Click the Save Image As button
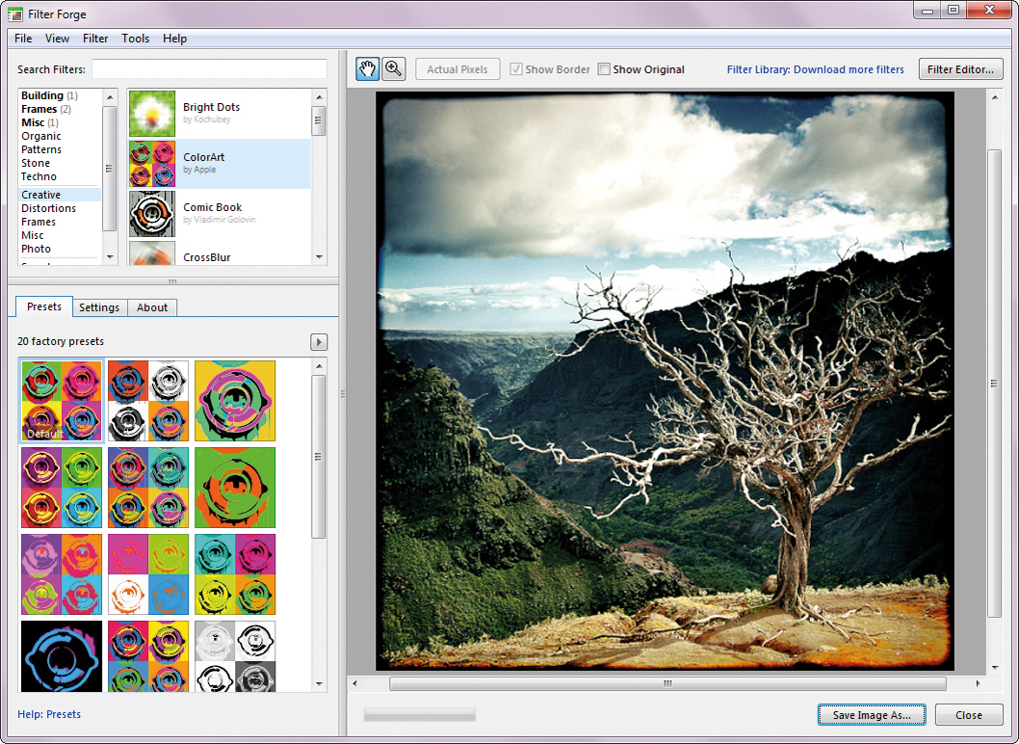The width and height of the screenshot is (1019, 744). coord(871,715)
